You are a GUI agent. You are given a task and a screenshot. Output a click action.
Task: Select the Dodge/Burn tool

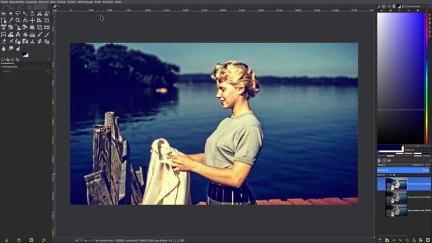coord(18,49)
